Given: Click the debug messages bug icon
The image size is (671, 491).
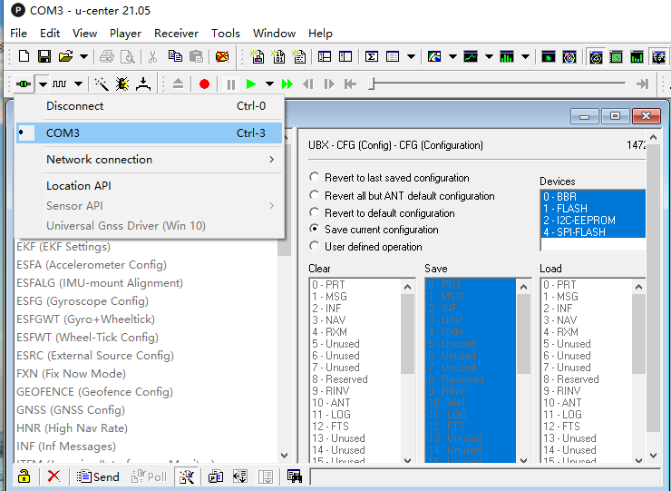Looking at the screenshot, I should point(122,83).
